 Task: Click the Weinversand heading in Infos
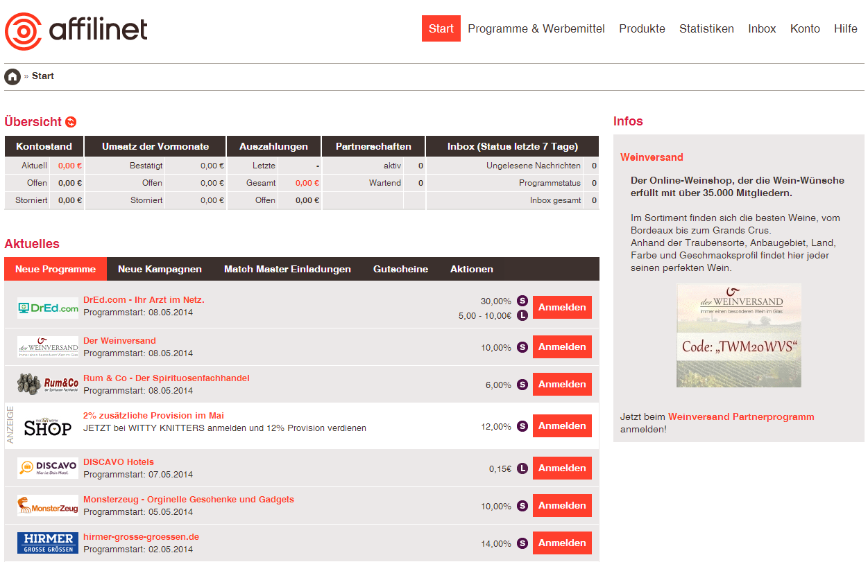pos(652,157)
